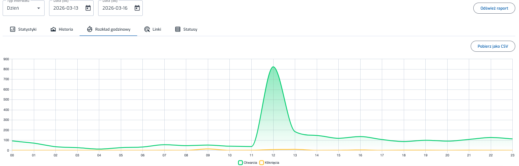The image size is (519, 166).
Task: Click the orange Kliknięcia legend color box
Action: 261,162
